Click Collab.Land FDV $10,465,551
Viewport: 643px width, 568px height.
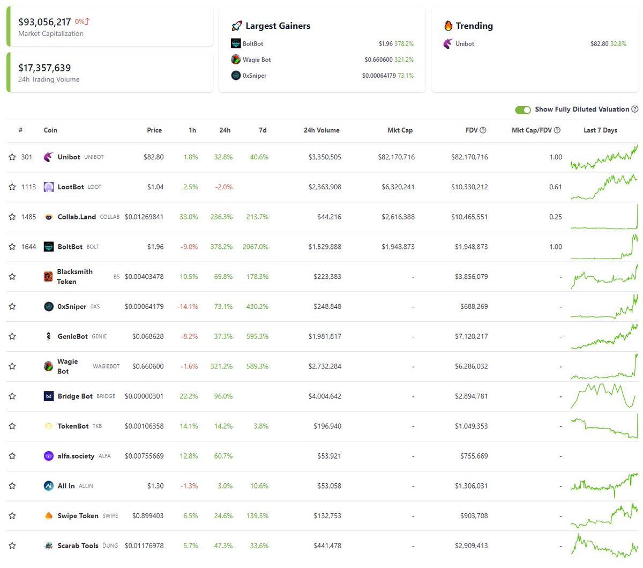click(x=470, y=217)
